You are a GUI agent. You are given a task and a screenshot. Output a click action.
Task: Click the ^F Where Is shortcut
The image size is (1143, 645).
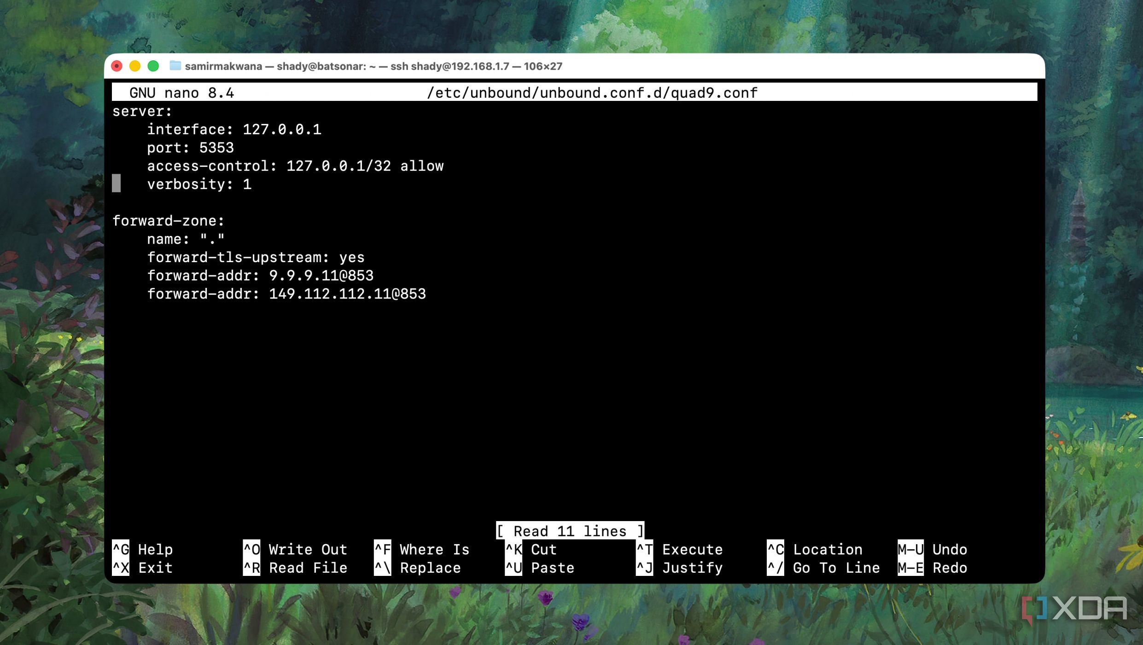pyautogui.click(x=421, y=549)
